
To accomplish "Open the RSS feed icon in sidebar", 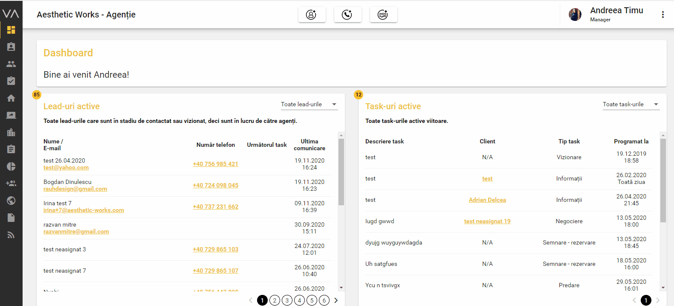I will pos(11,235).
